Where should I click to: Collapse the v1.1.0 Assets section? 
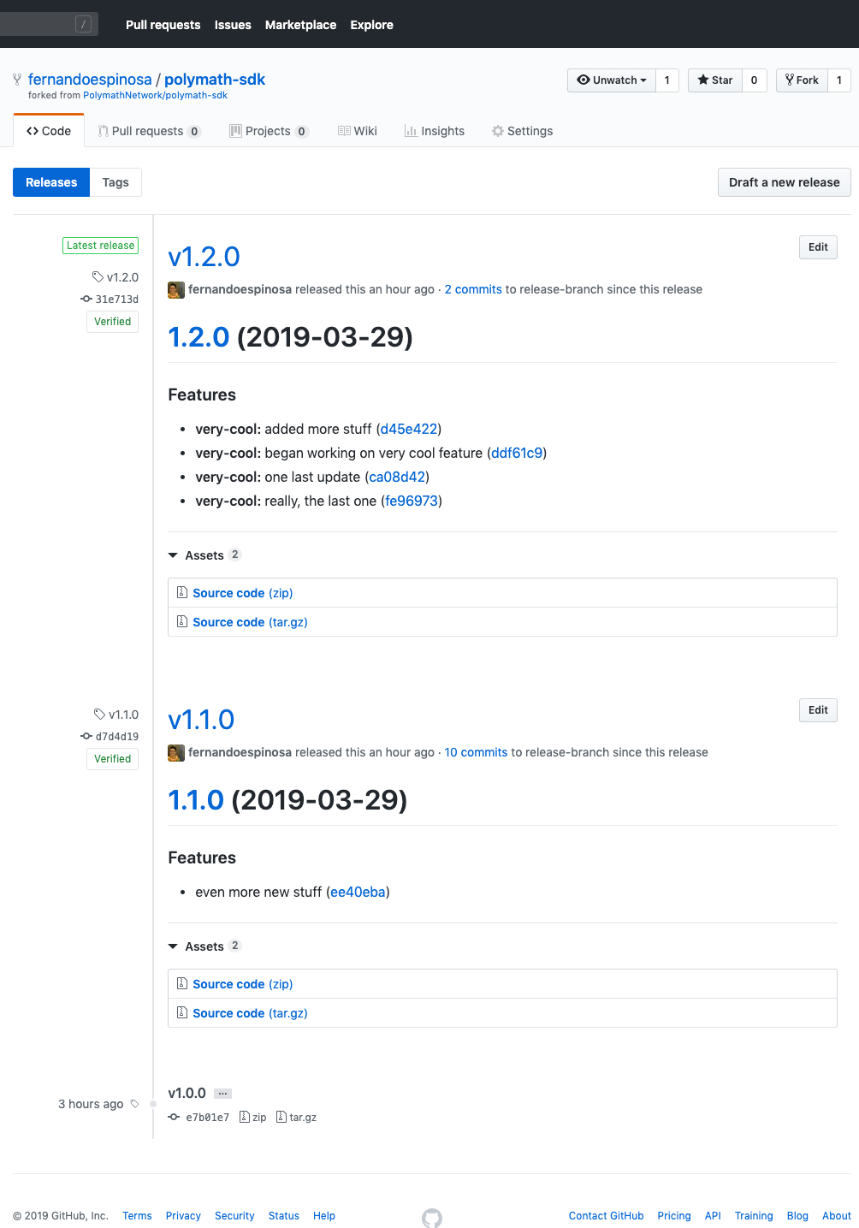(x=204, y=946)
